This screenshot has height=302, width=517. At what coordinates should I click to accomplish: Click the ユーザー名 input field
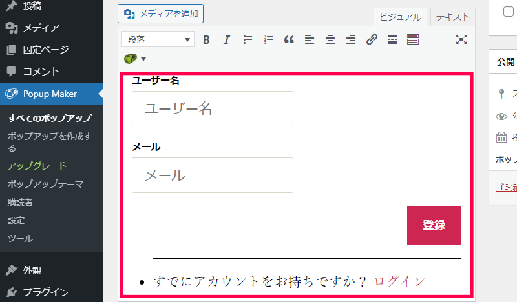pos(213,108)
